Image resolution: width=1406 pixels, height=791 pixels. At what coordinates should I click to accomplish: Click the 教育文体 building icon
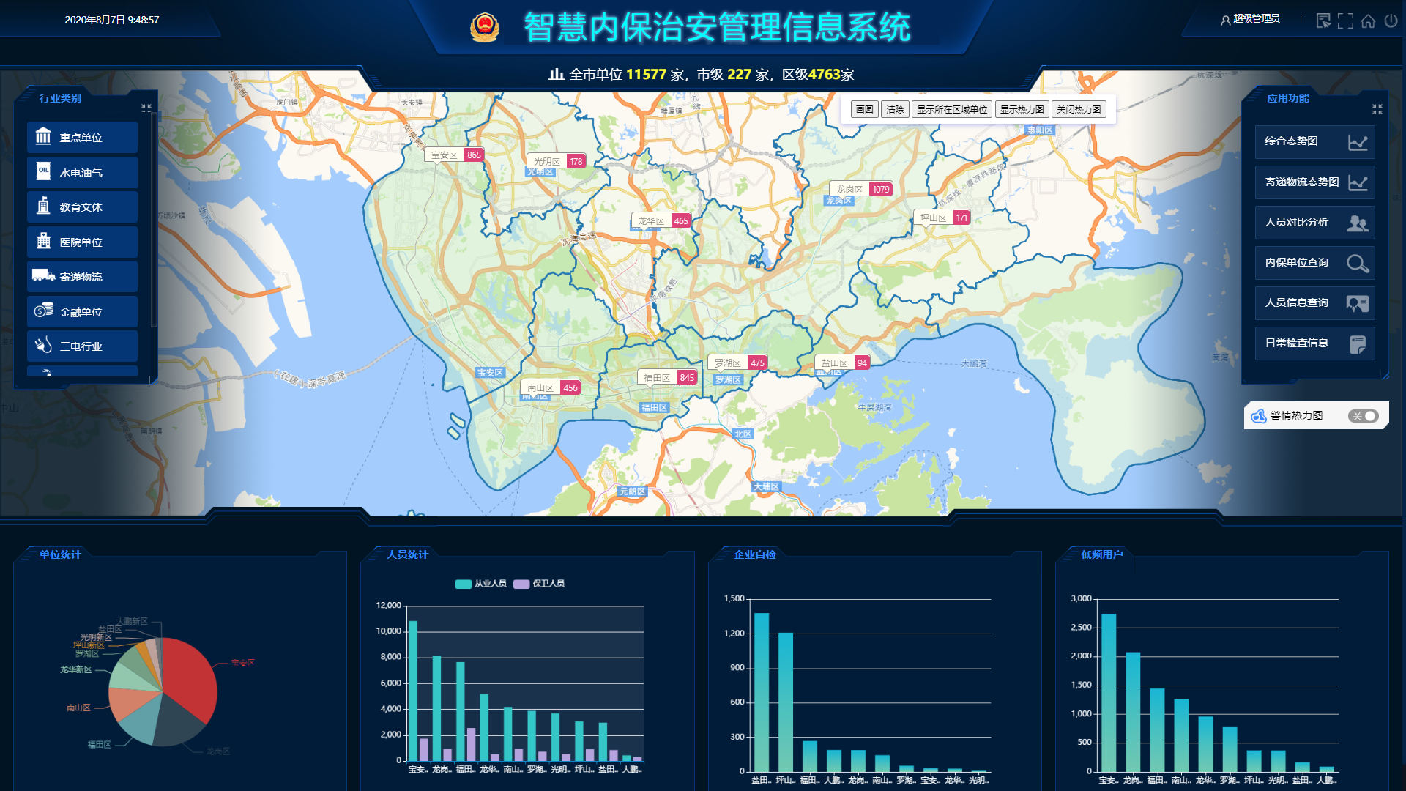pos(43,206)
